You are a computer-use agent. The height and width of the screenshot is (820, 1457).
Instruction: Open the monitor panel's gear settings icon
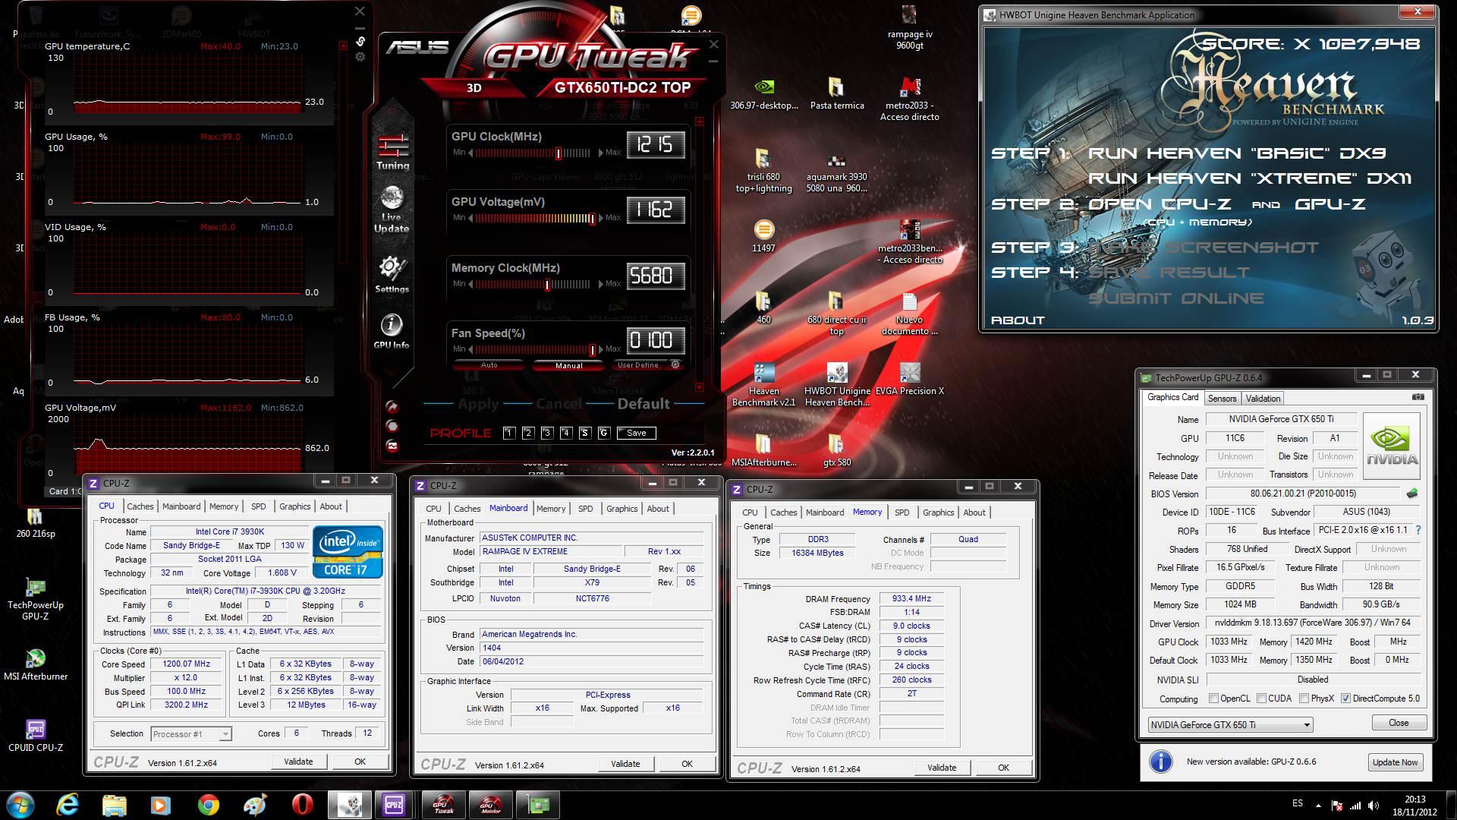(360, 57)
